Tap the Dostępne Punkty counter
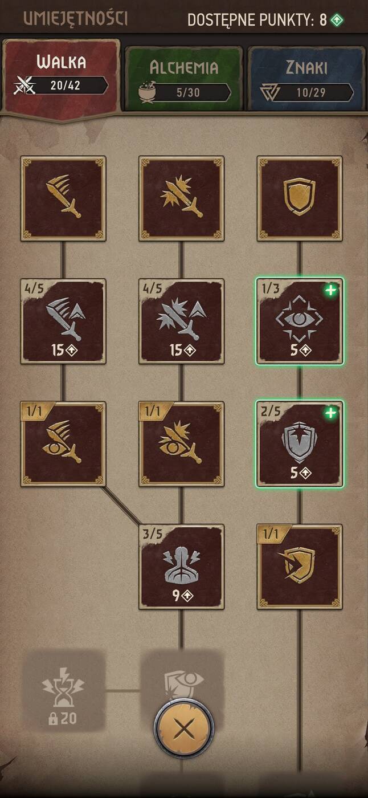Image resolution: width=368 pixels, height=798 pixels. point(265,20)
